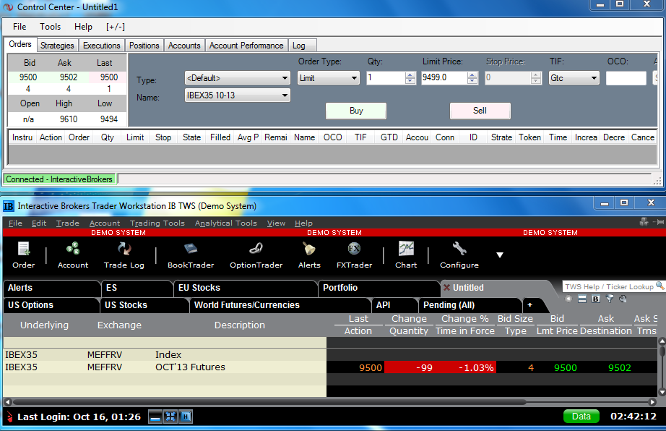Viewport: 666px width, 431px height.
Task: Launch OptionTrader from the TWS toolbar
Action: (x=256, y=255)
